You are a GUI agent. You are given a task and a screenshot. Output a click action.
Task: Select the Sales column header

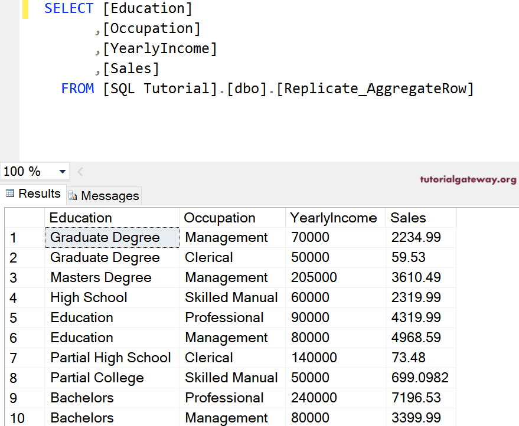coord(408,218)
